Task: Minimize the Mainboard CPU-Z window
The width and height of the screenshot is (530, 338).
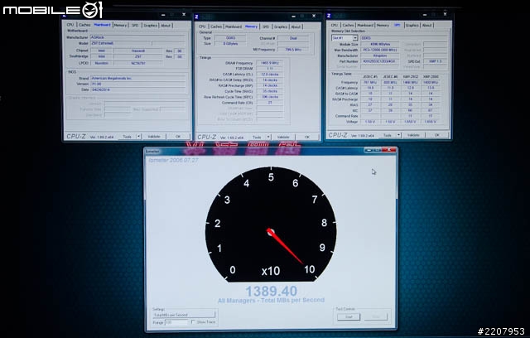Action: pos(163,15)
